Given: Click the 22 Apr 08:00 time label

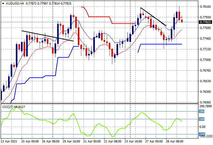Looking at the screenshot, I should [x=113, y=141].
